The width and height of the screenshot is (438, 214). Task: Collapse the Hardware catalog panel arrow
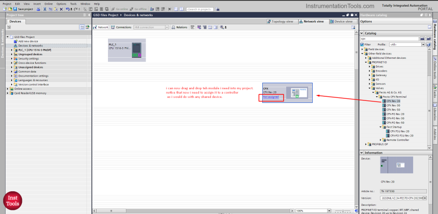tap(430, 15)
